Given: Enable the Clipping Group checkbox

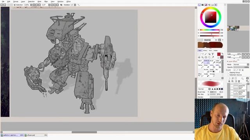Looking at the screenshot, I should tap(229, 73).
